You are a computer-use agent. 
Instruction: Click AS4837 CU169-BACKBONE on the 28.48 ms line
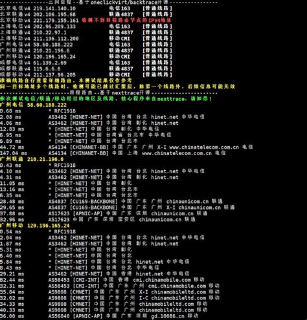click(x=83, y=202)
